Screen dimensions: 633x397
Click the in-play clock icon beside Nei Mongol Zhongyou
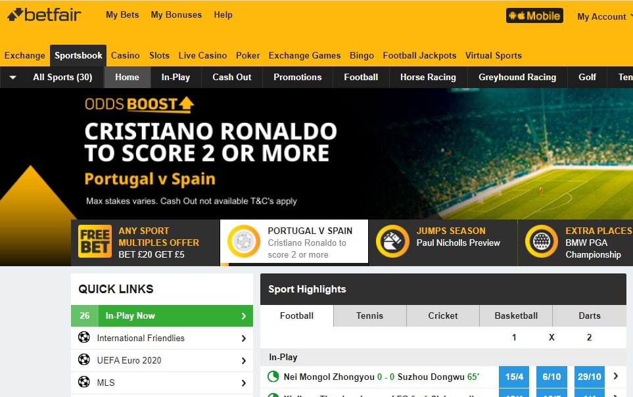273,377
